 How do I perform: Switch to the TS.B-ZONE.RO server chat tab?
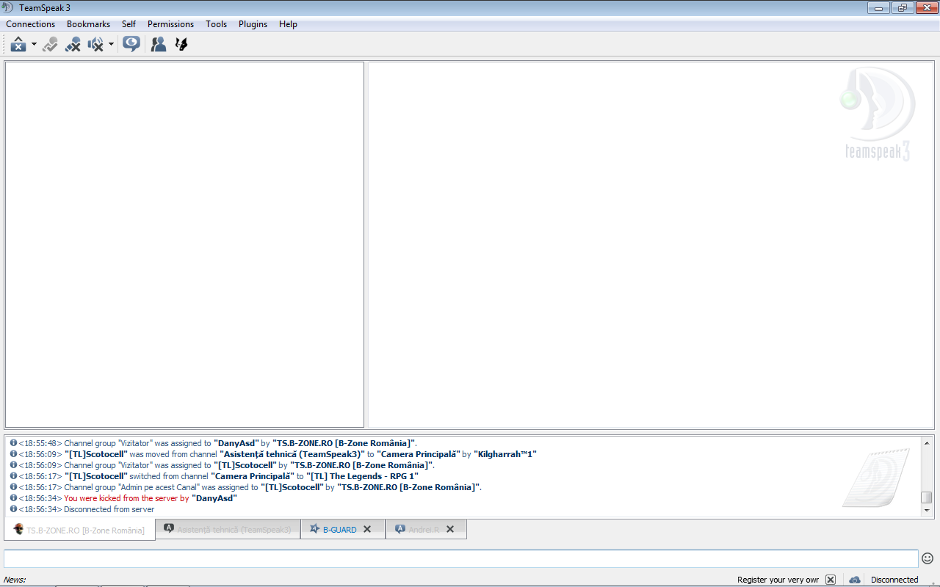(79, 530)
